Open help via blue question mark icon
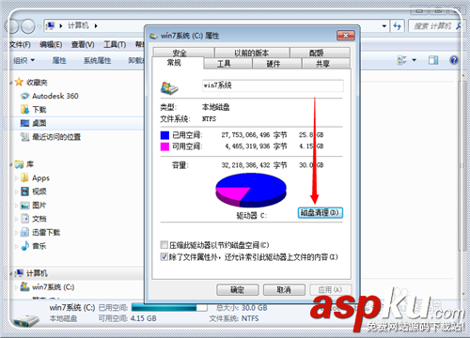Image resolution: width=470 pixels, height=338 pixels. point(454,60)
